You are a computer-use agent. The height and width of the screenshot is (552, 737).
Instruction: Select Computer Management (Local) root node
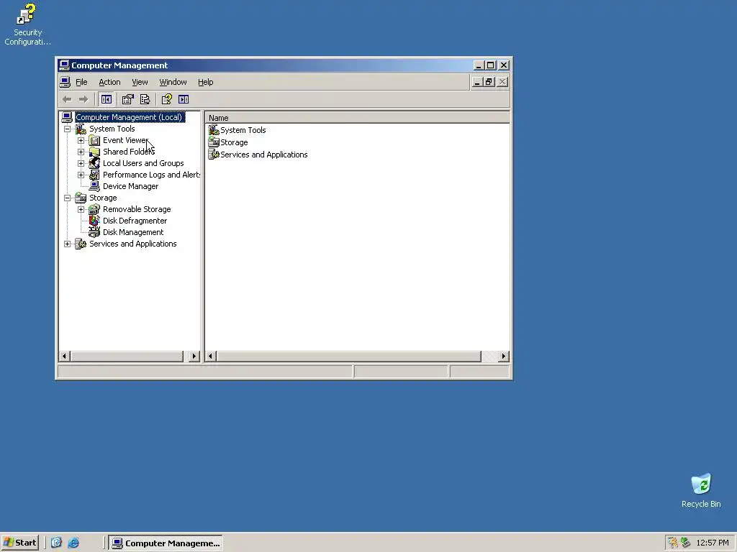[x=129, y=117]
